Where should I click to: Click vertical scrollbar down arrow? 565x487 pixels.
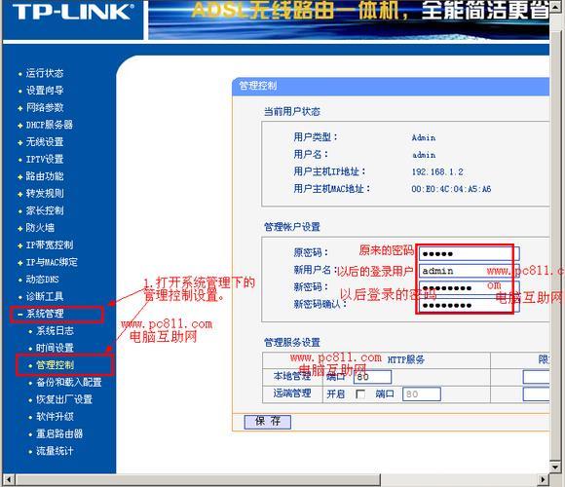[555, 468]
